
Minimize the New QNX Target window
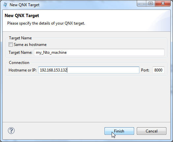[142, 3]
